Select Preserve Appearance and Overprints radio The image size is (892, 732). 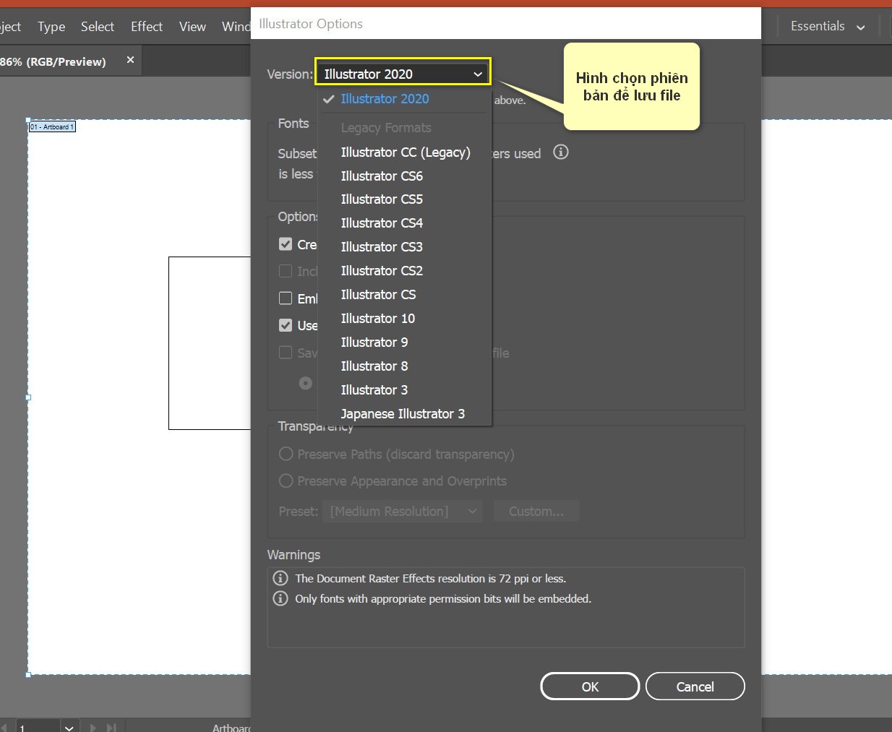[x=286, y=481]
